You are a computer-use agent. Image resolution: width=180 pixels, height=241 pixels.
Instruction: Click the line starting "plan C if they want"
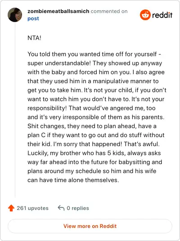pos(96,135)
